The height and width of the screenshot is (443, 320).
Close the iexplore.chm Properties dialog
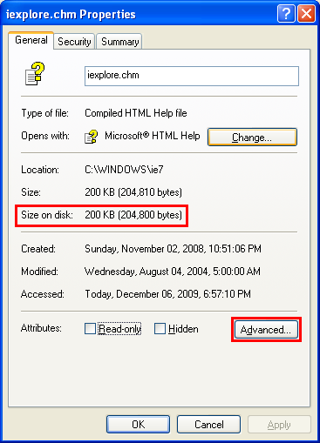(306, 13)
